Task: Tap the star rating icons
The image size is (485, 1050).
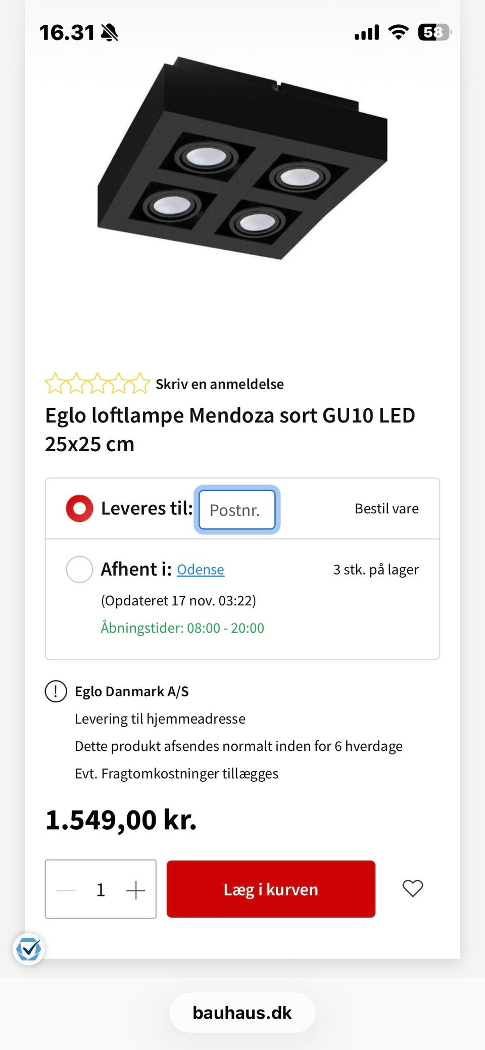Action: click(x=97, y=384)
